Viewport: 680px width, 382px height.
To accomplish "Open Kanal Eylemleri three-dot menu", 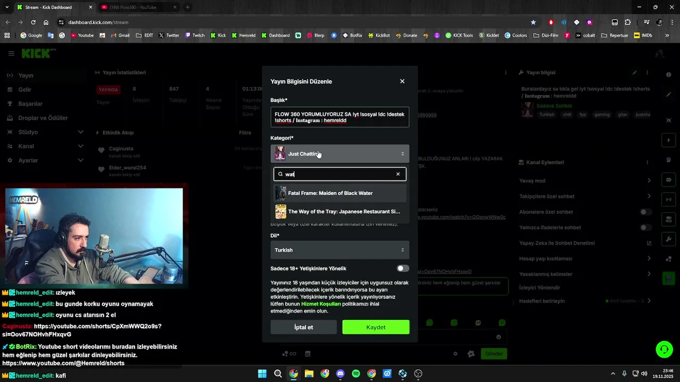I will 647,162.
